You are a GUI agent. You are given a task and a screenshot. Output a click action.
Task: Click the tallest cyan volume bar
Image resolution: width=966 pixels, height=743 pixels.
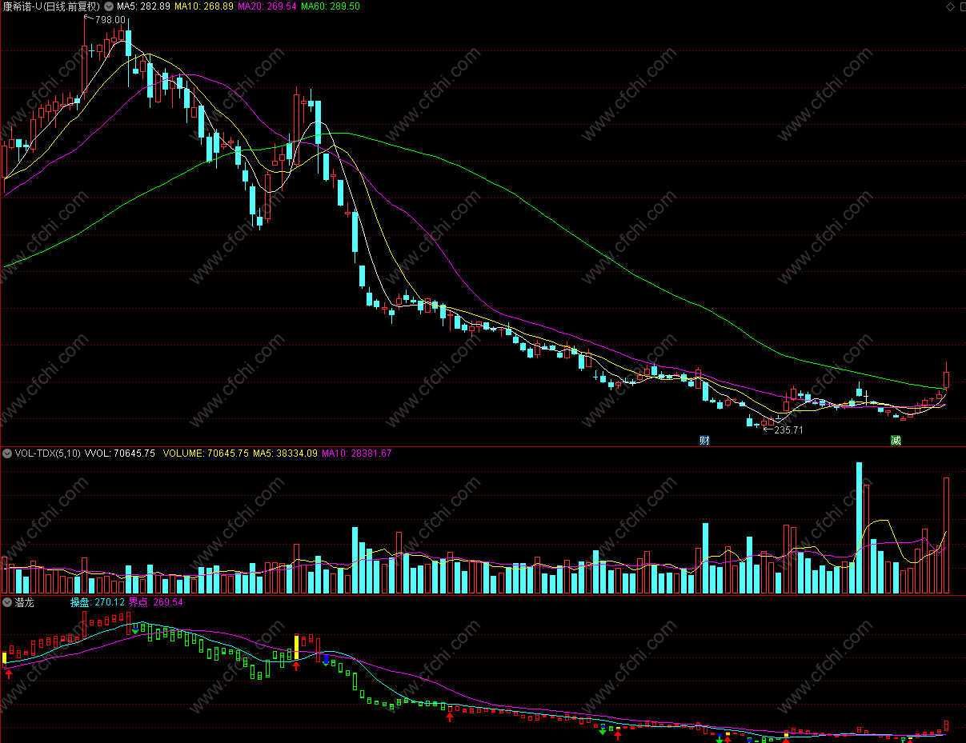pyautogui.click(x=860, y=528)
